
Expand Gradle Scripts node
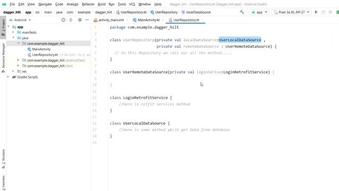pos(8,76)
